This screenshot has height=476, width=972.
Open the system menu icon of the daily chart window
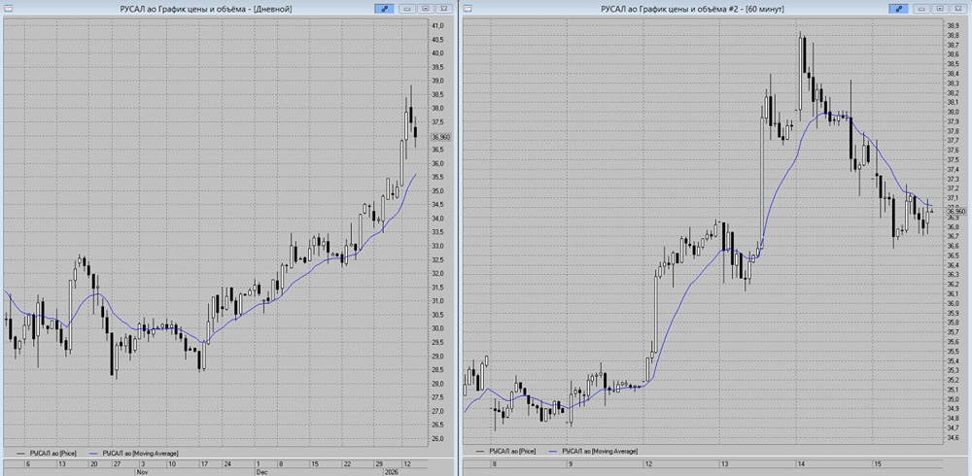point(8,9)
